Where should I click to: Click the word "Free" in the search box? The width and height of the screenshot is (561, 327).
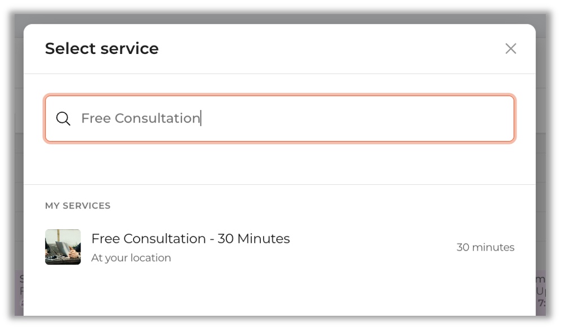(96, 119)
